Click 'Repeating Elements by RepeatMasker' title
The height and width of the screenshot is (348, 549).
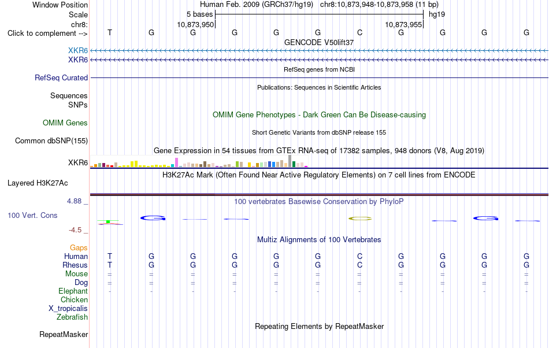[320, 326]
